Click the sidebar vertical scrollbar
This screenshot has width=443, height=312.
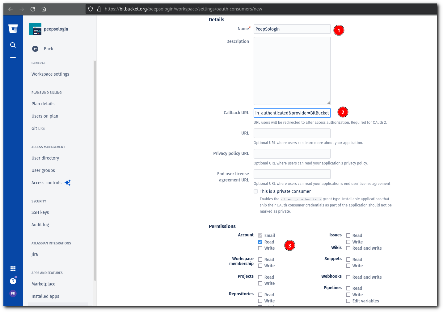coord(95,171)
